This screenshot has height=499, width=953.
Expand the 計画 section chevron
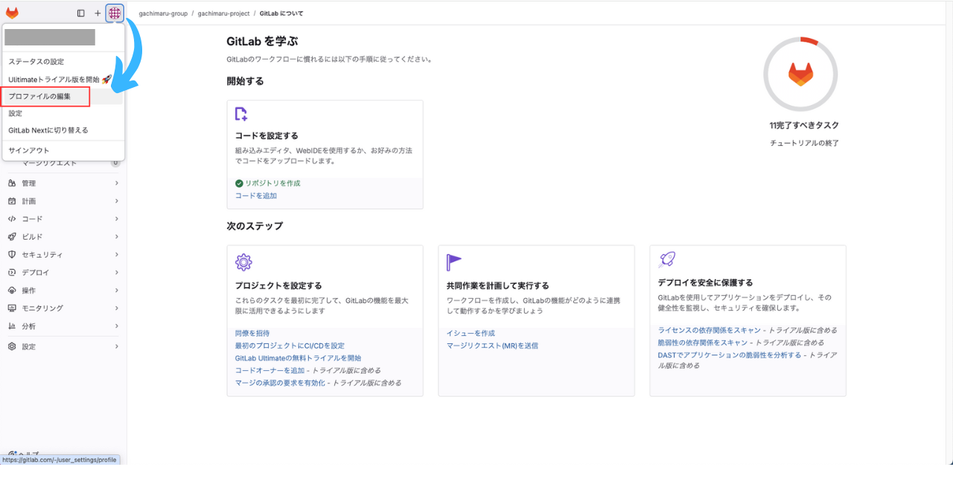117,201
